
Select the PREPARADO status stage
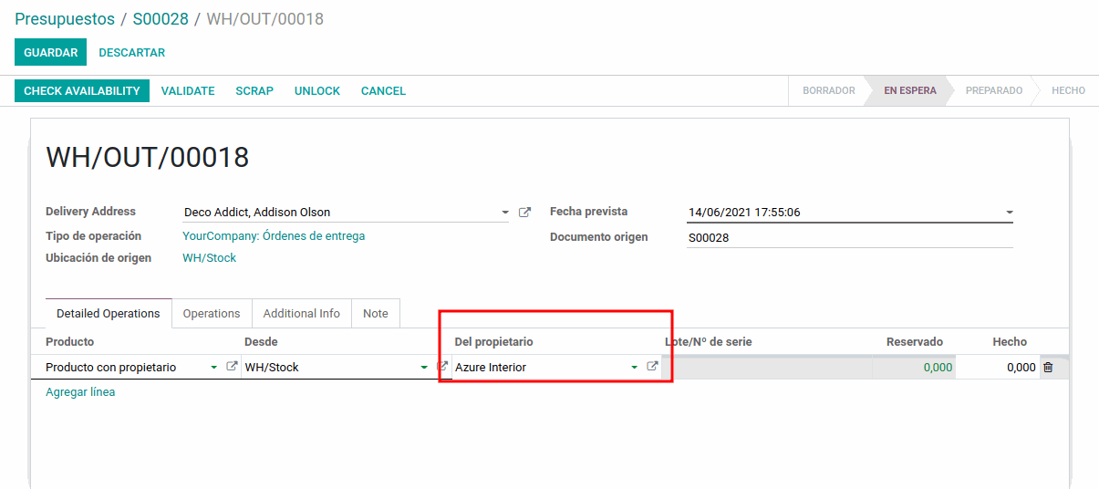993,90
